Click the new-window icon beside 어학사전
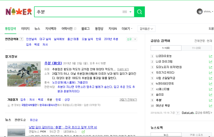The width and height of the screenshot is (214, 137). coord(75,29)
